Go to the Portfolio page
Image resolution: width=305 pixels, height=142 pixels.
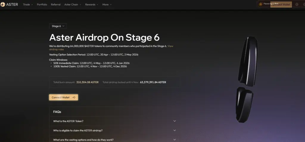point(42,4)
